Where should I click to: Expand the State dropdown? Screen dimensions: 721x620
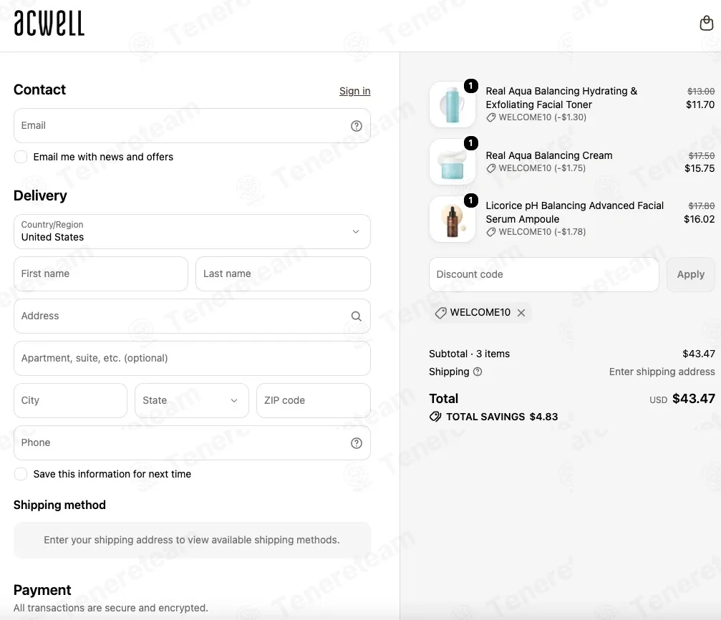pos(192,401)
